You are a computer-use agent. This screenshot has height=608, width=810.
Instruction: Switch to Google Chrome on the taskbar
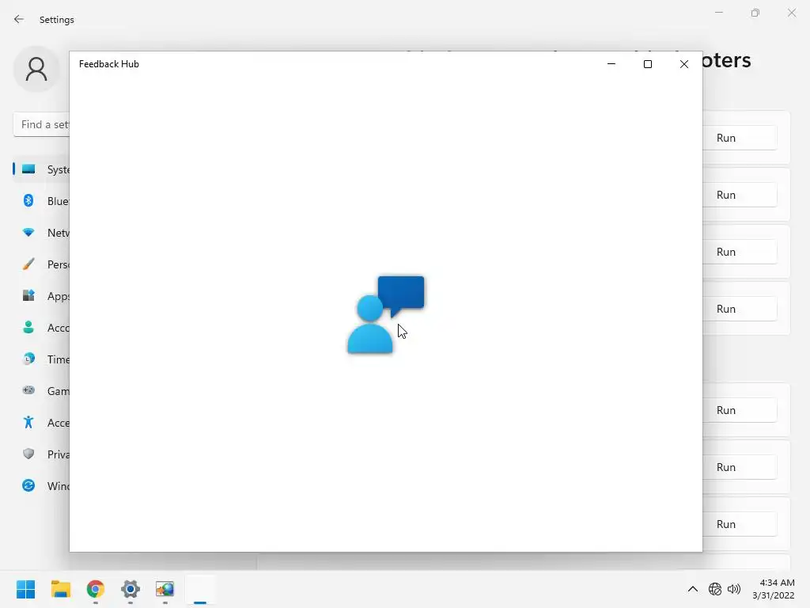coord(96,589)
